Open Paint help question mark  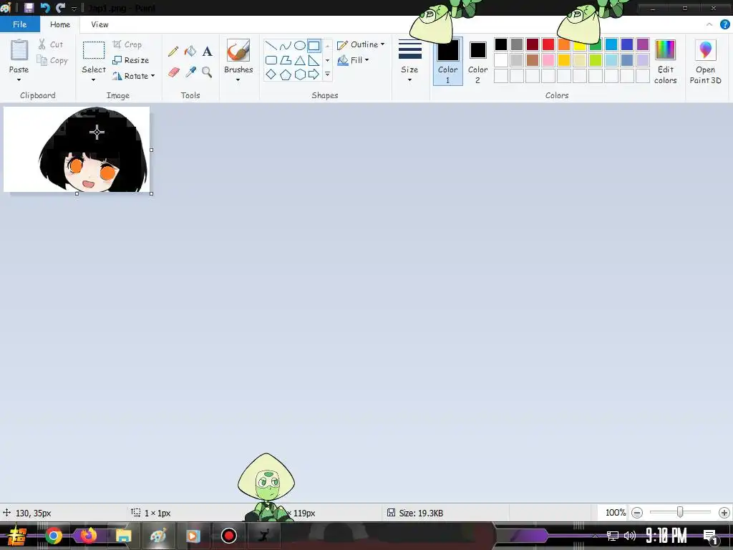pos(724,24)
